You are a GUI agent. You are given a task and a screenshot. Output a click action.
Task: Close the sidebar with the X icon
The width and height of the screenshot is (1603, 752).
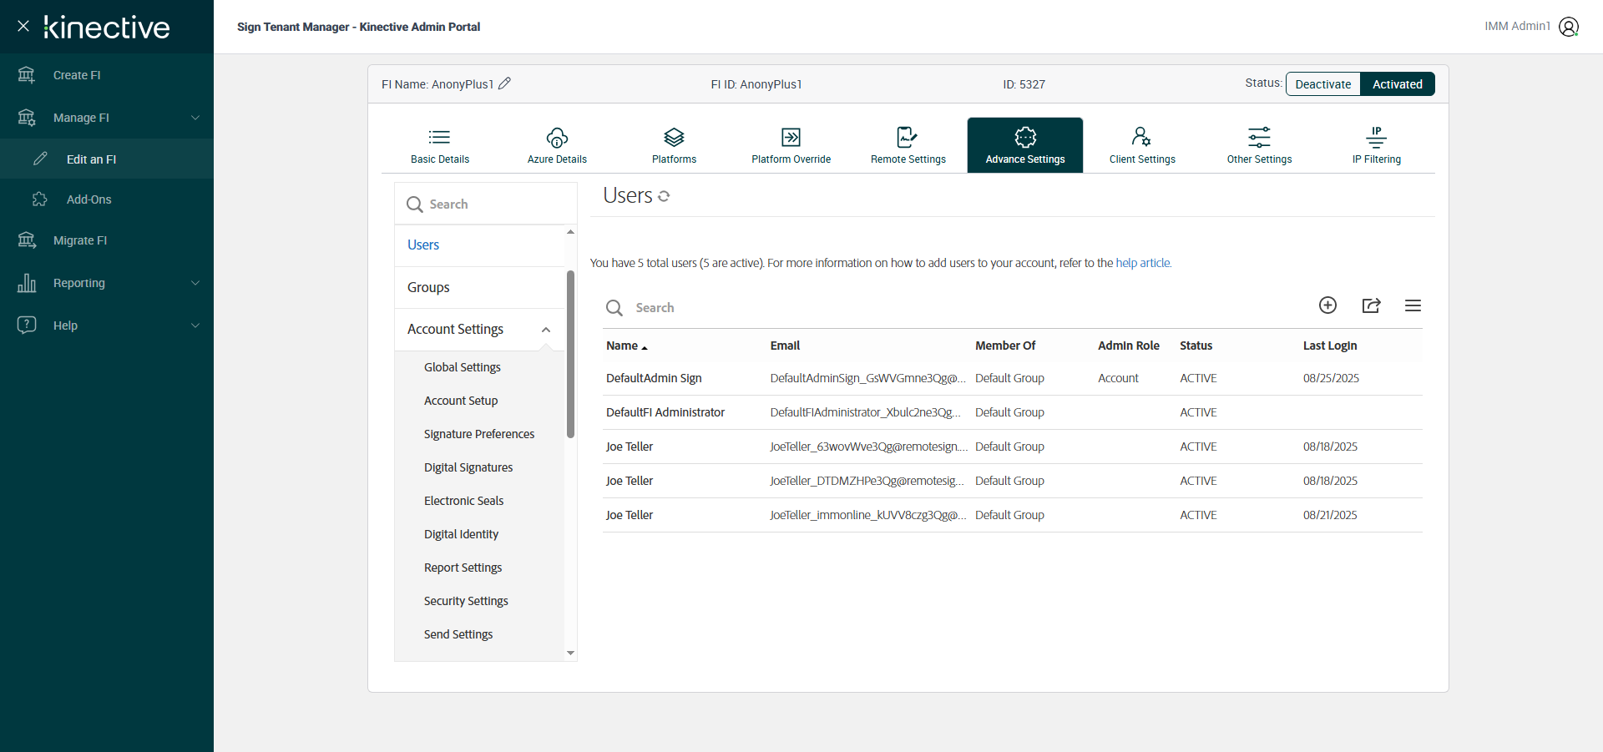23,26
